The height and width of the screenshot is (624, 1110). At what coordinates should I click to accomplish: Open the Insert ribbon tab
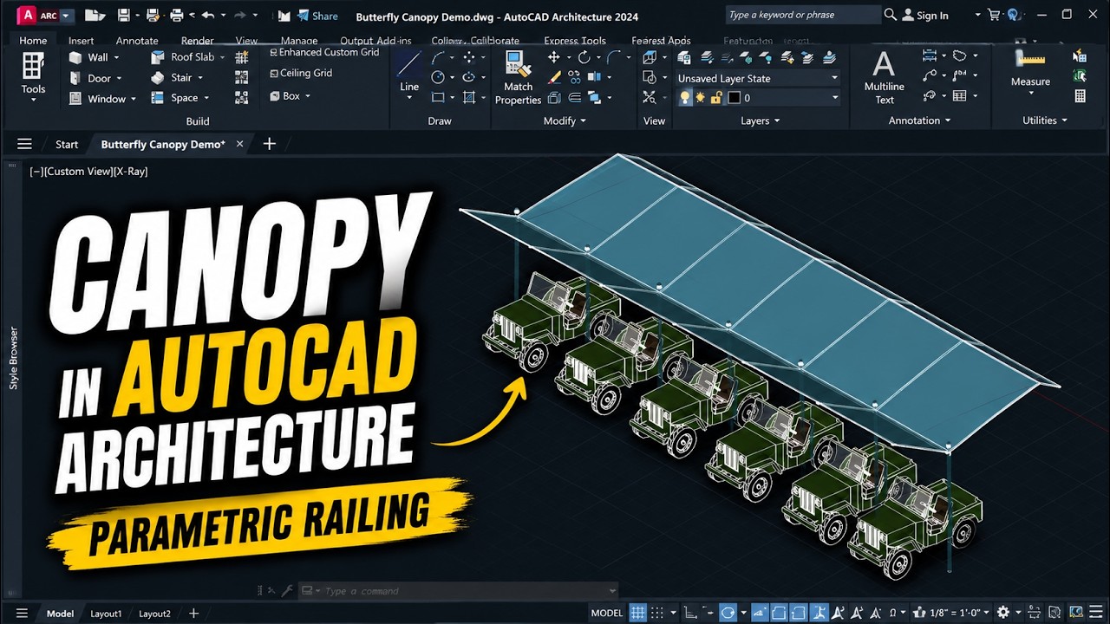pyautogui.click(x=82, y=41)
